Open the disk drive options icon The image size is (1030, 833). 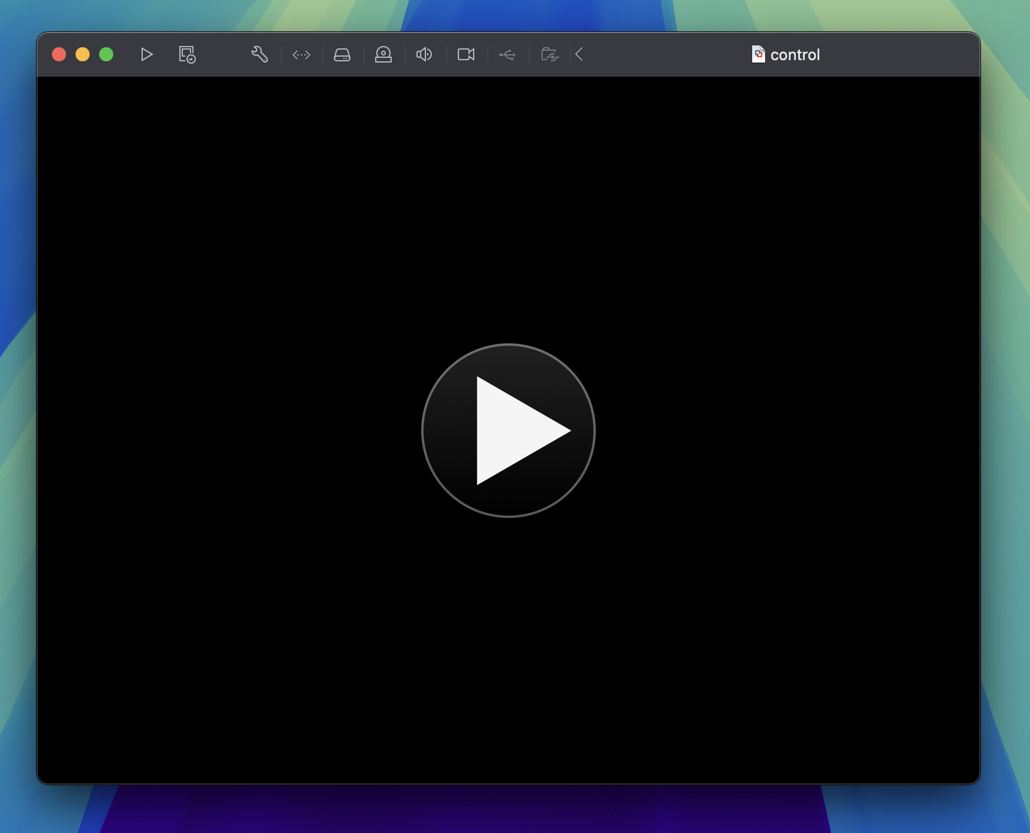pyautogui.click(x=342, y=54)
